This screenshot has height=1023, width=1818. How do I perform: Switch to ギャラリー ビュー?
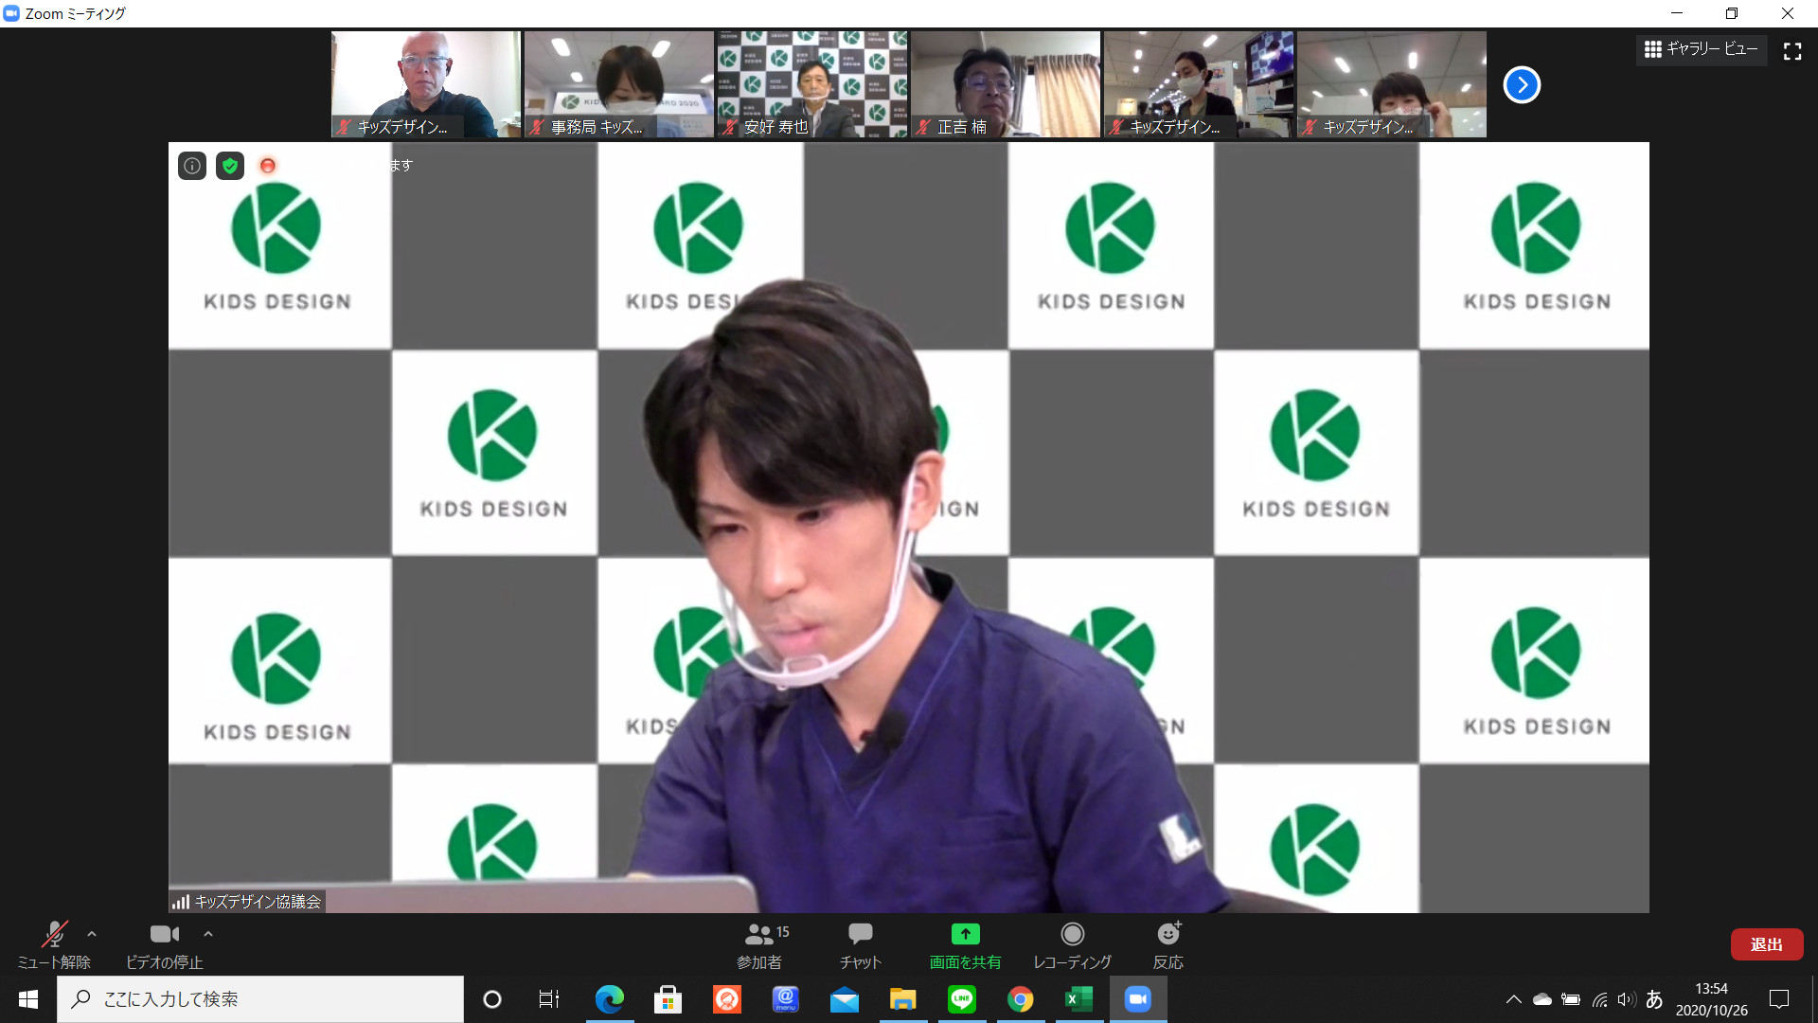1702,49
